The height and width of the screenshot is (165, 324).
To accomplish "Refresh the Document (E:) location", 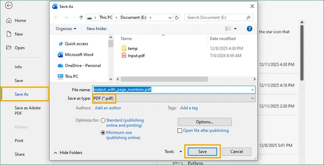I will 177,18.
